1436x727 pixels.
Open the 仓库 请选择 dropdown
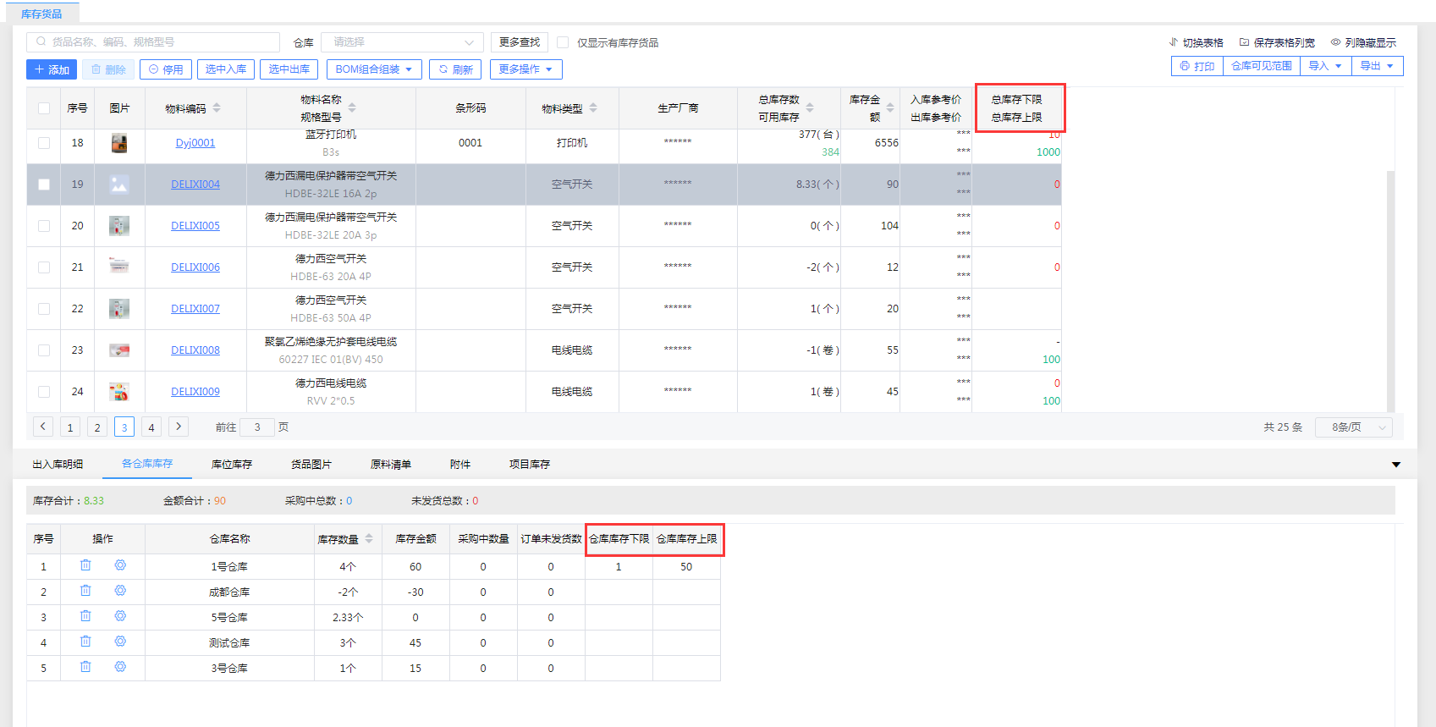click(402, 42)
